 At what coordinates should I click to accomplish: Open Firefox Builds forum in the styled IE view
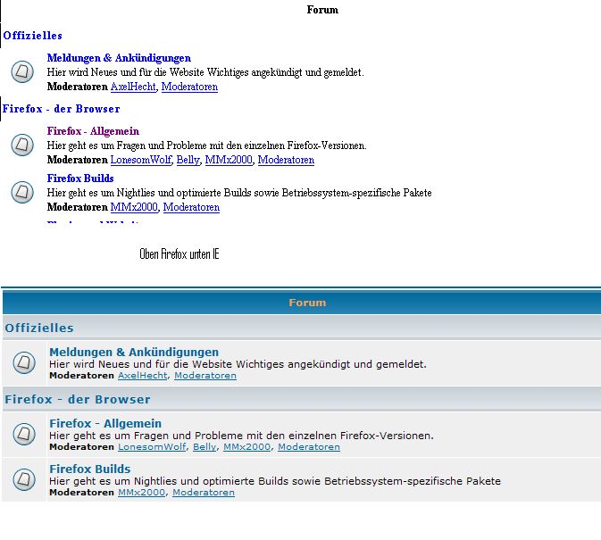tap(90, 469)
